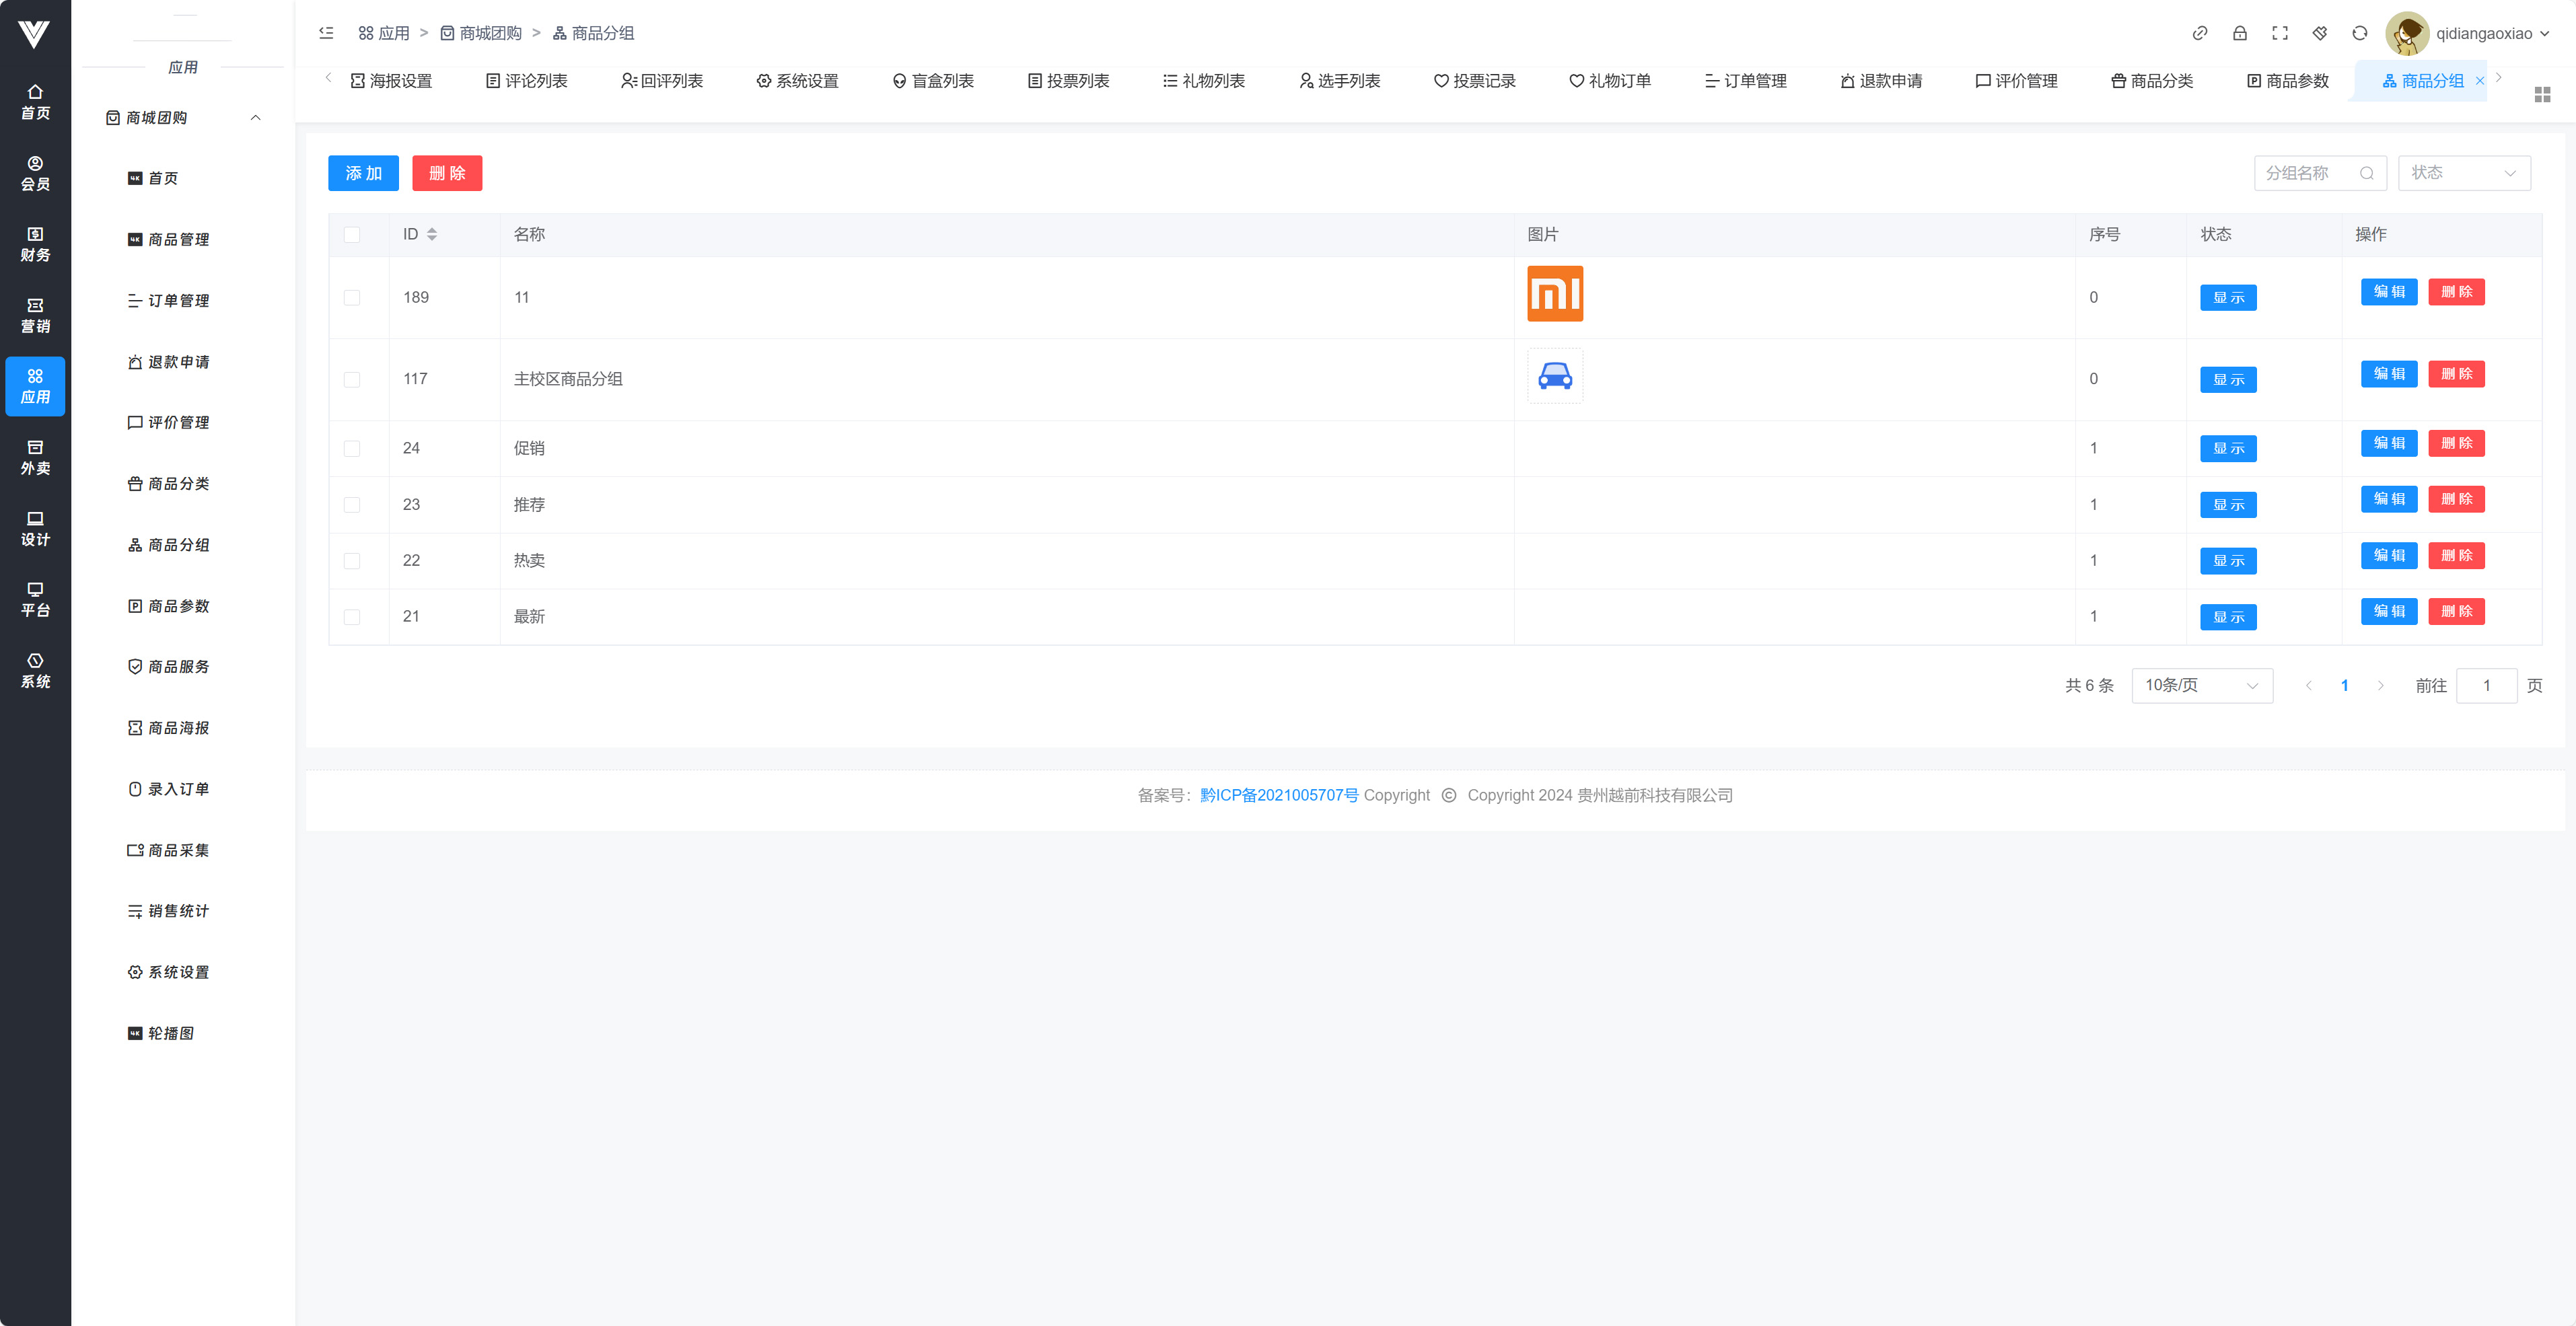Open tab grid menu icon
This screenshot has height=1326, width=2576.
(2542, 94)
